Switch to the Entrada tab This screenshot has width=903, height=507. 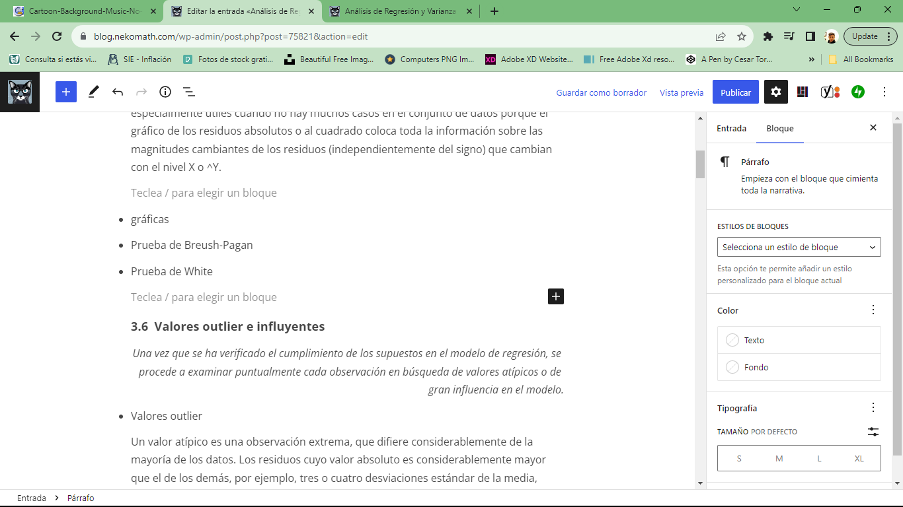pos(731,129)
